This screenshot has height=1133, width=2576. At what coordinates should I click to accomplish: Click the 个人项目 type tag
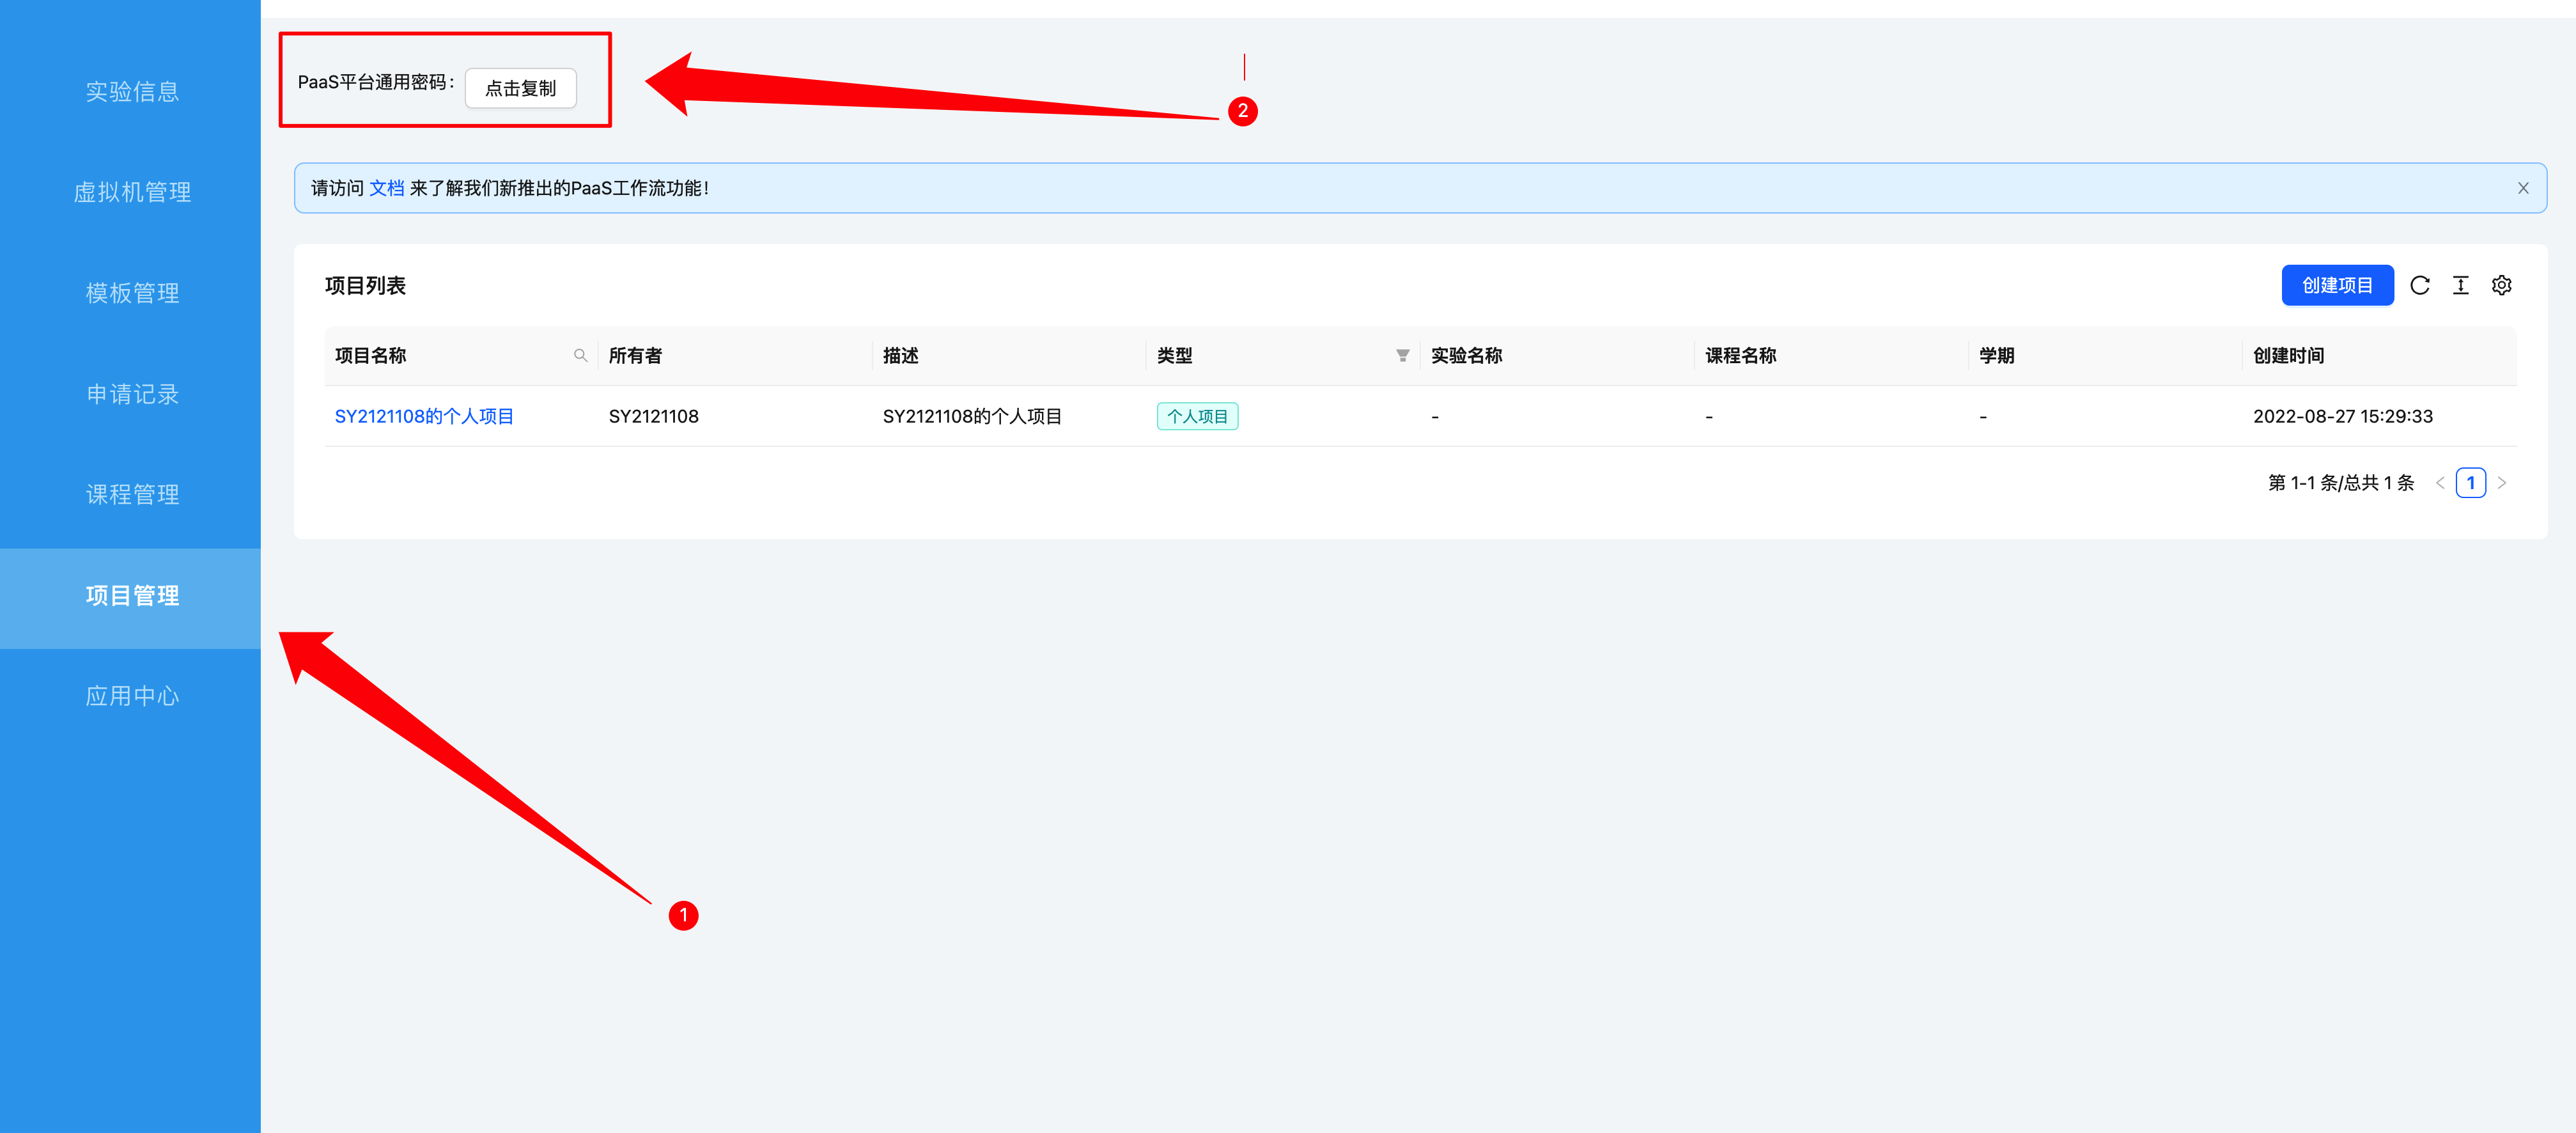tap(1197, 417)
